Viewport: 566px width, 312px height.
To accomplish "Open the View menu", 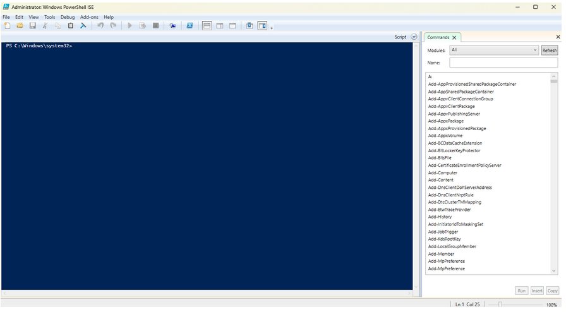I will [33, 17].
